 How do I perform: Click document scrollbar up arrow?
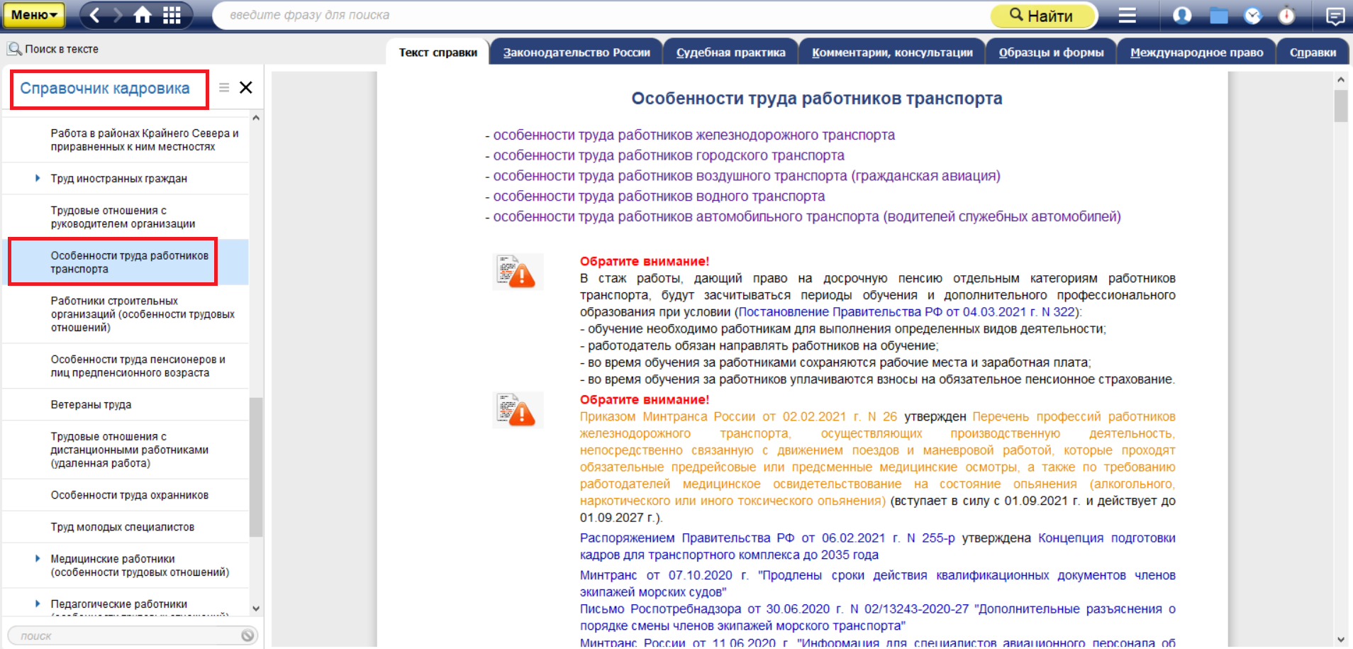pyautogui.click(x=1340, y=79)
